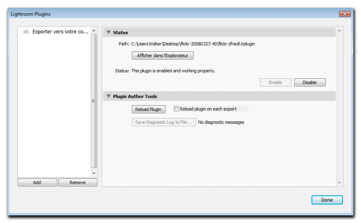Collapse the Status section triangle
The width and height of the screenshot is (361, 223).
click(x=108, y=33)
